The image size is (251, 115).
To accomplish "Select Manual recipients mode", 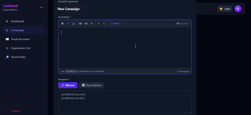I will point(68,85).
